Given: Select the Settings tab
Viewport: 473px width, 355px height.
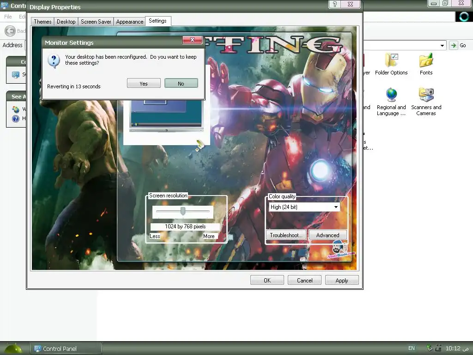Looking at the screenshot, I should 158,21.
